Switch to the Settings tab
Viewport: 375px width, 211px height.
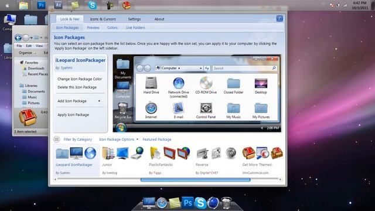[x=134, y=19]
